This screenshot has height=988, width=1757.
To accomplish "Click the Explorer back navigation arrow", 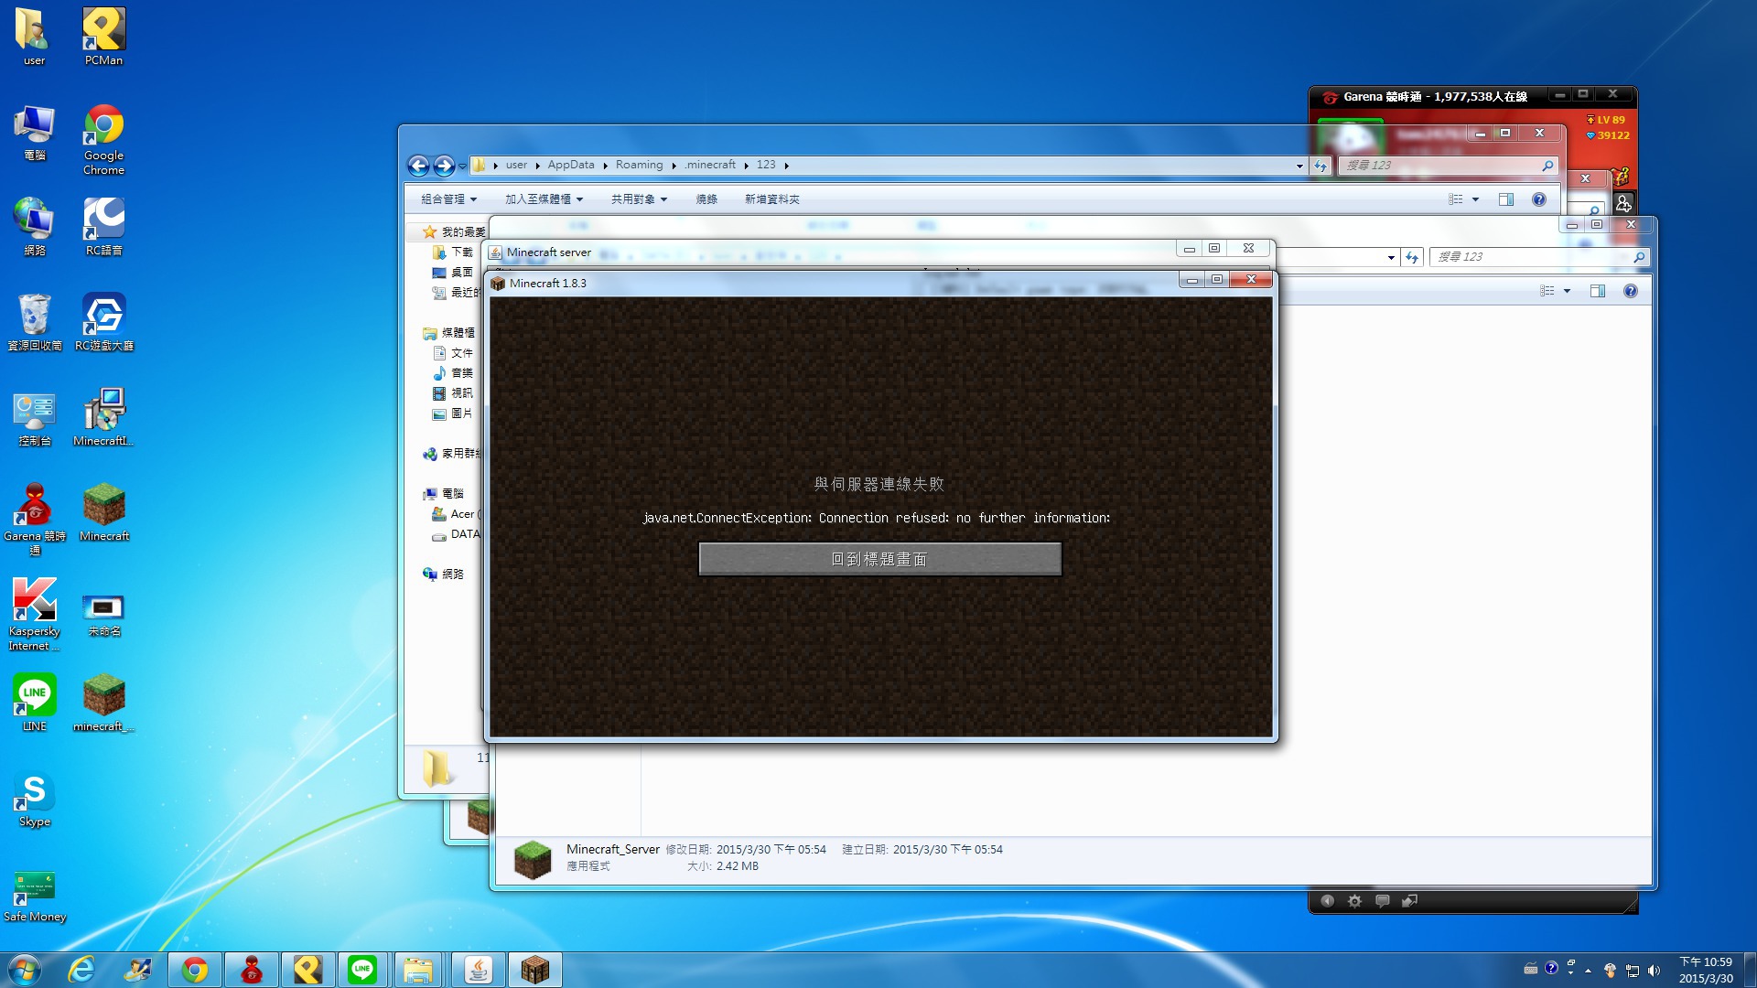I will [x=418, y=166].
